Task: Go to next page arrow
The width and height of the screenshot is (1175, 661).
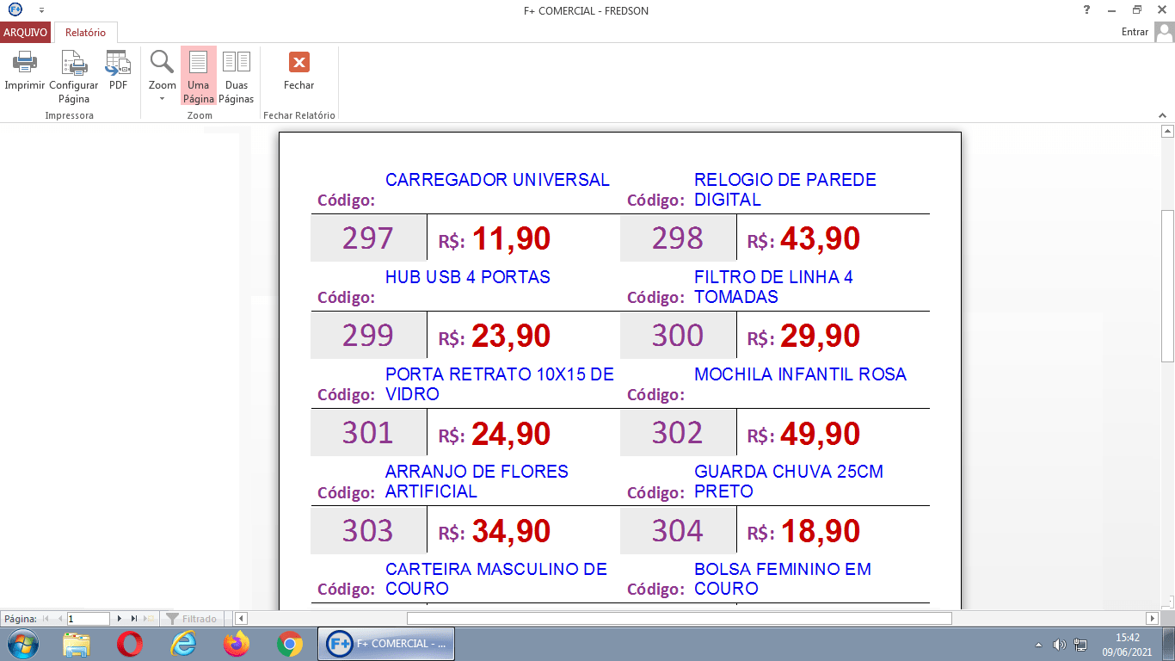Action: (x=120, y=619)
